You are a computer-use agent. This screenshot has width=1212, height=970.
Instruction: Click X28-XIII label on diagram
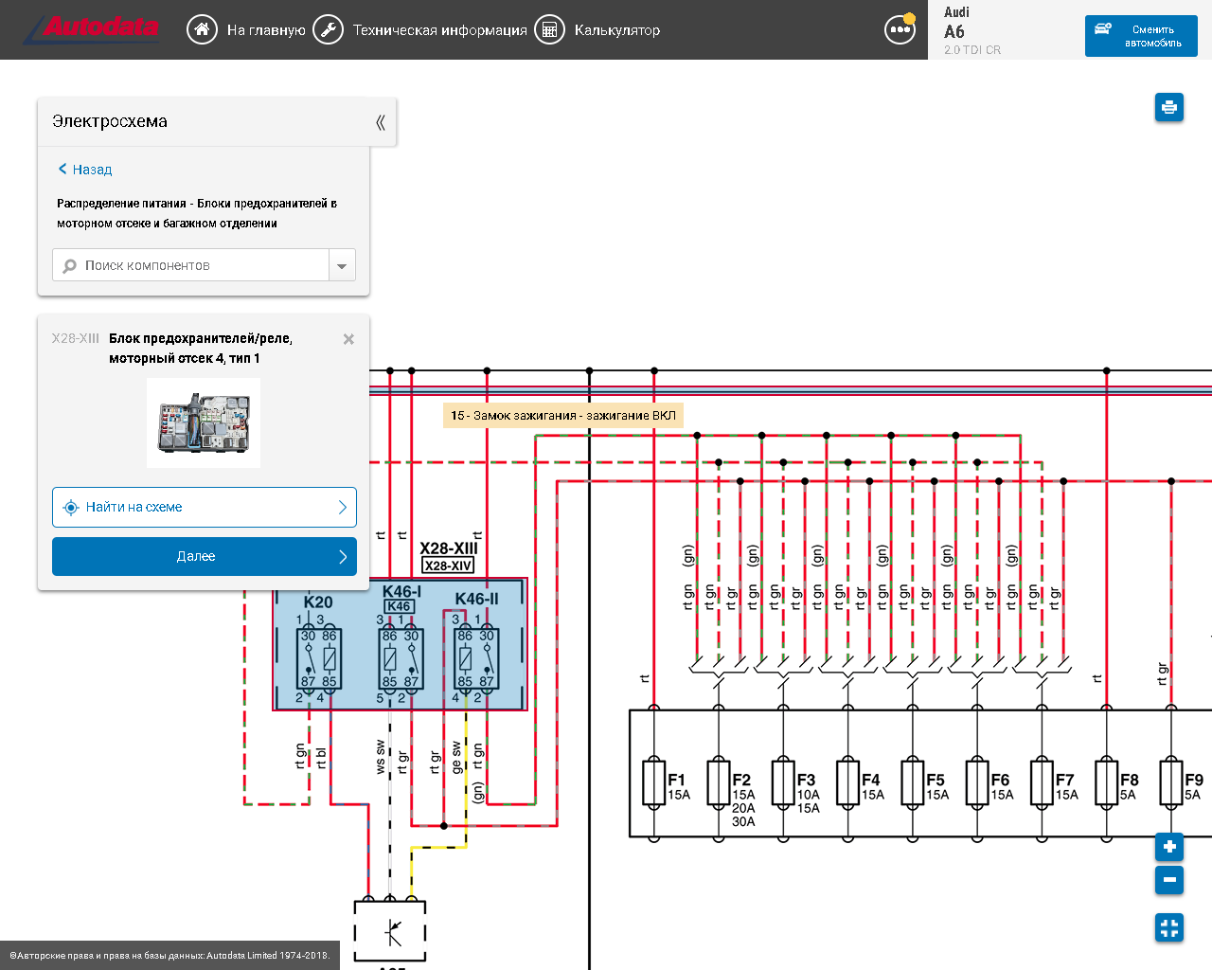(449, 548)
